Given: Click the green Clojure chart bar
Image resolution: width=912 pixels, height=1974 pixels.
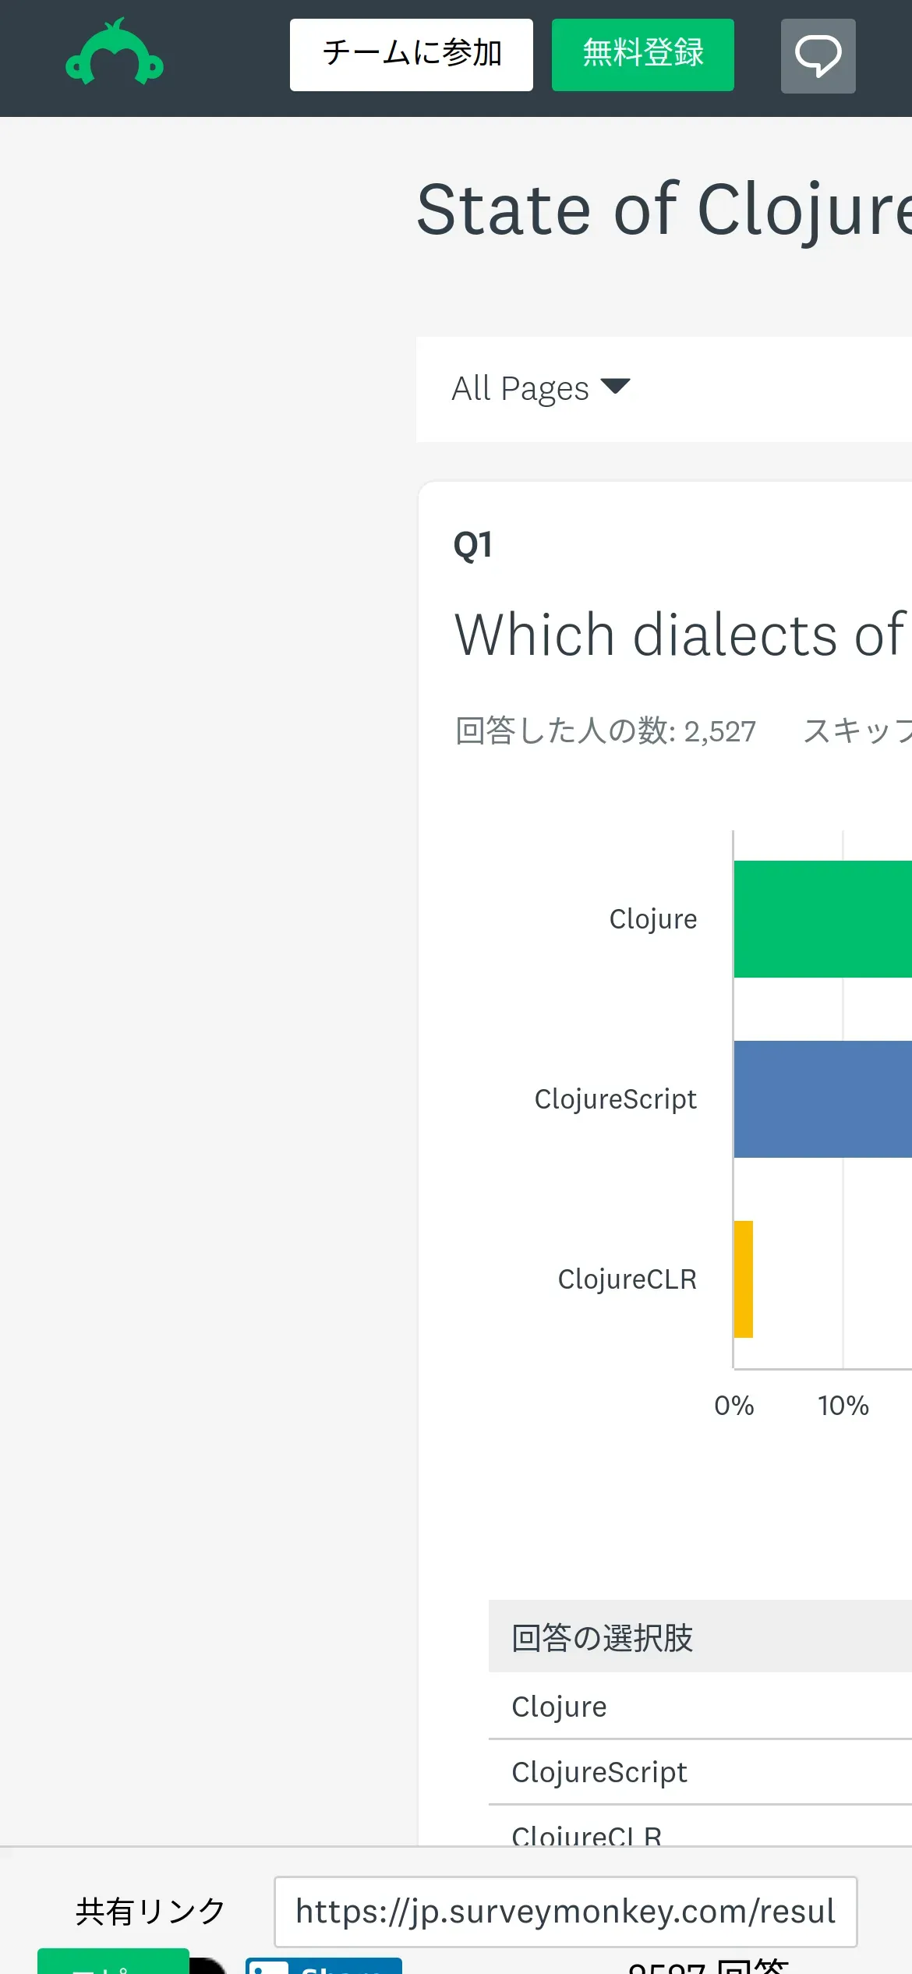Looking at the screenshot, I should tap(822, 919).
